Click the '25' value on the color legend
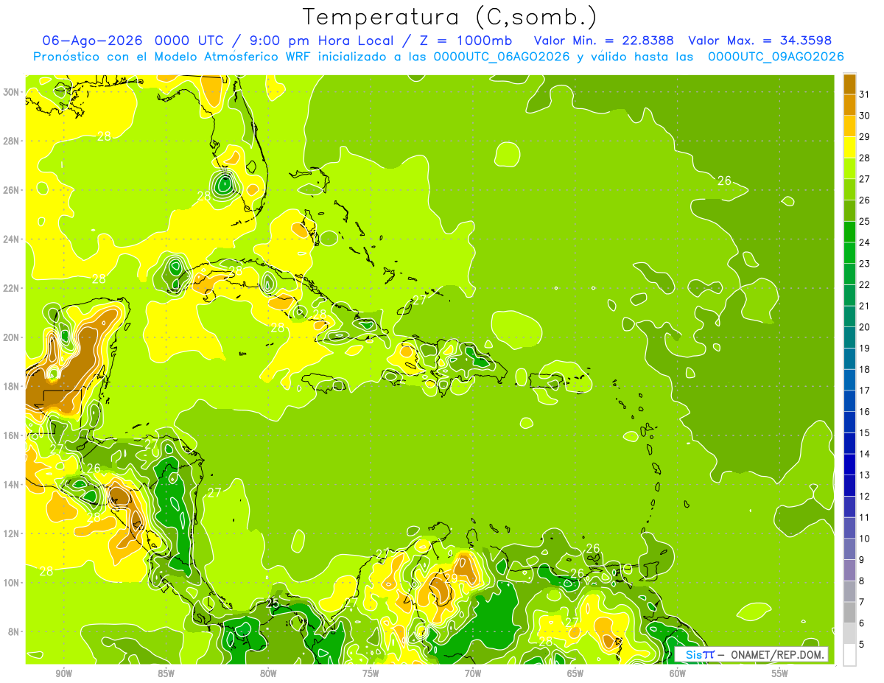Screen dimensions: 884x683 (865, 221)
